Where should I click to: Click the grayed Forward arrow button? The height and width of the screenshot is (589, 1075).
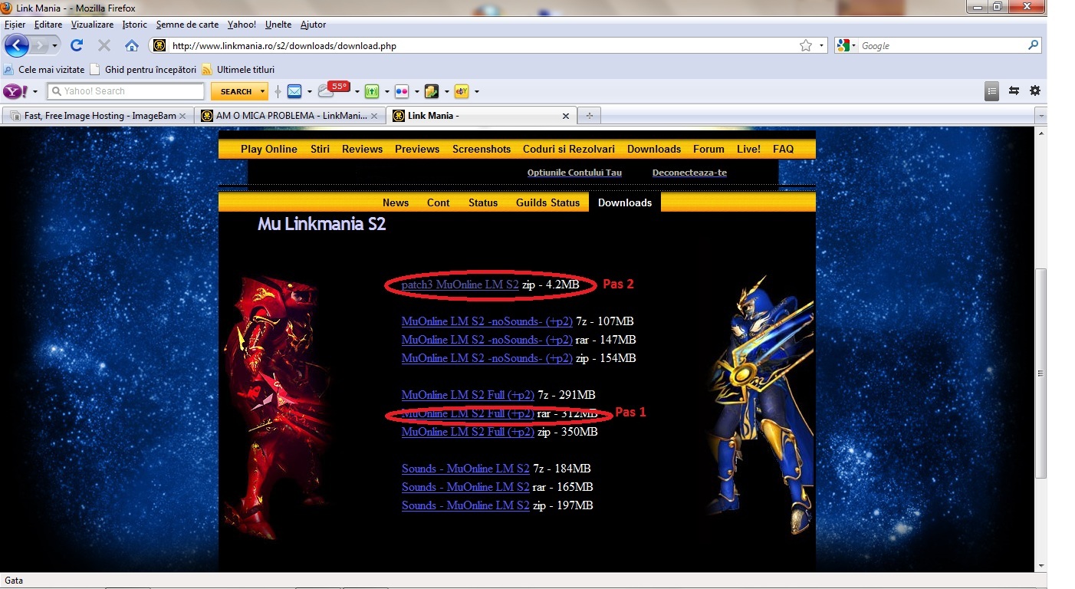pyautogui.click(x=39, y=46)
